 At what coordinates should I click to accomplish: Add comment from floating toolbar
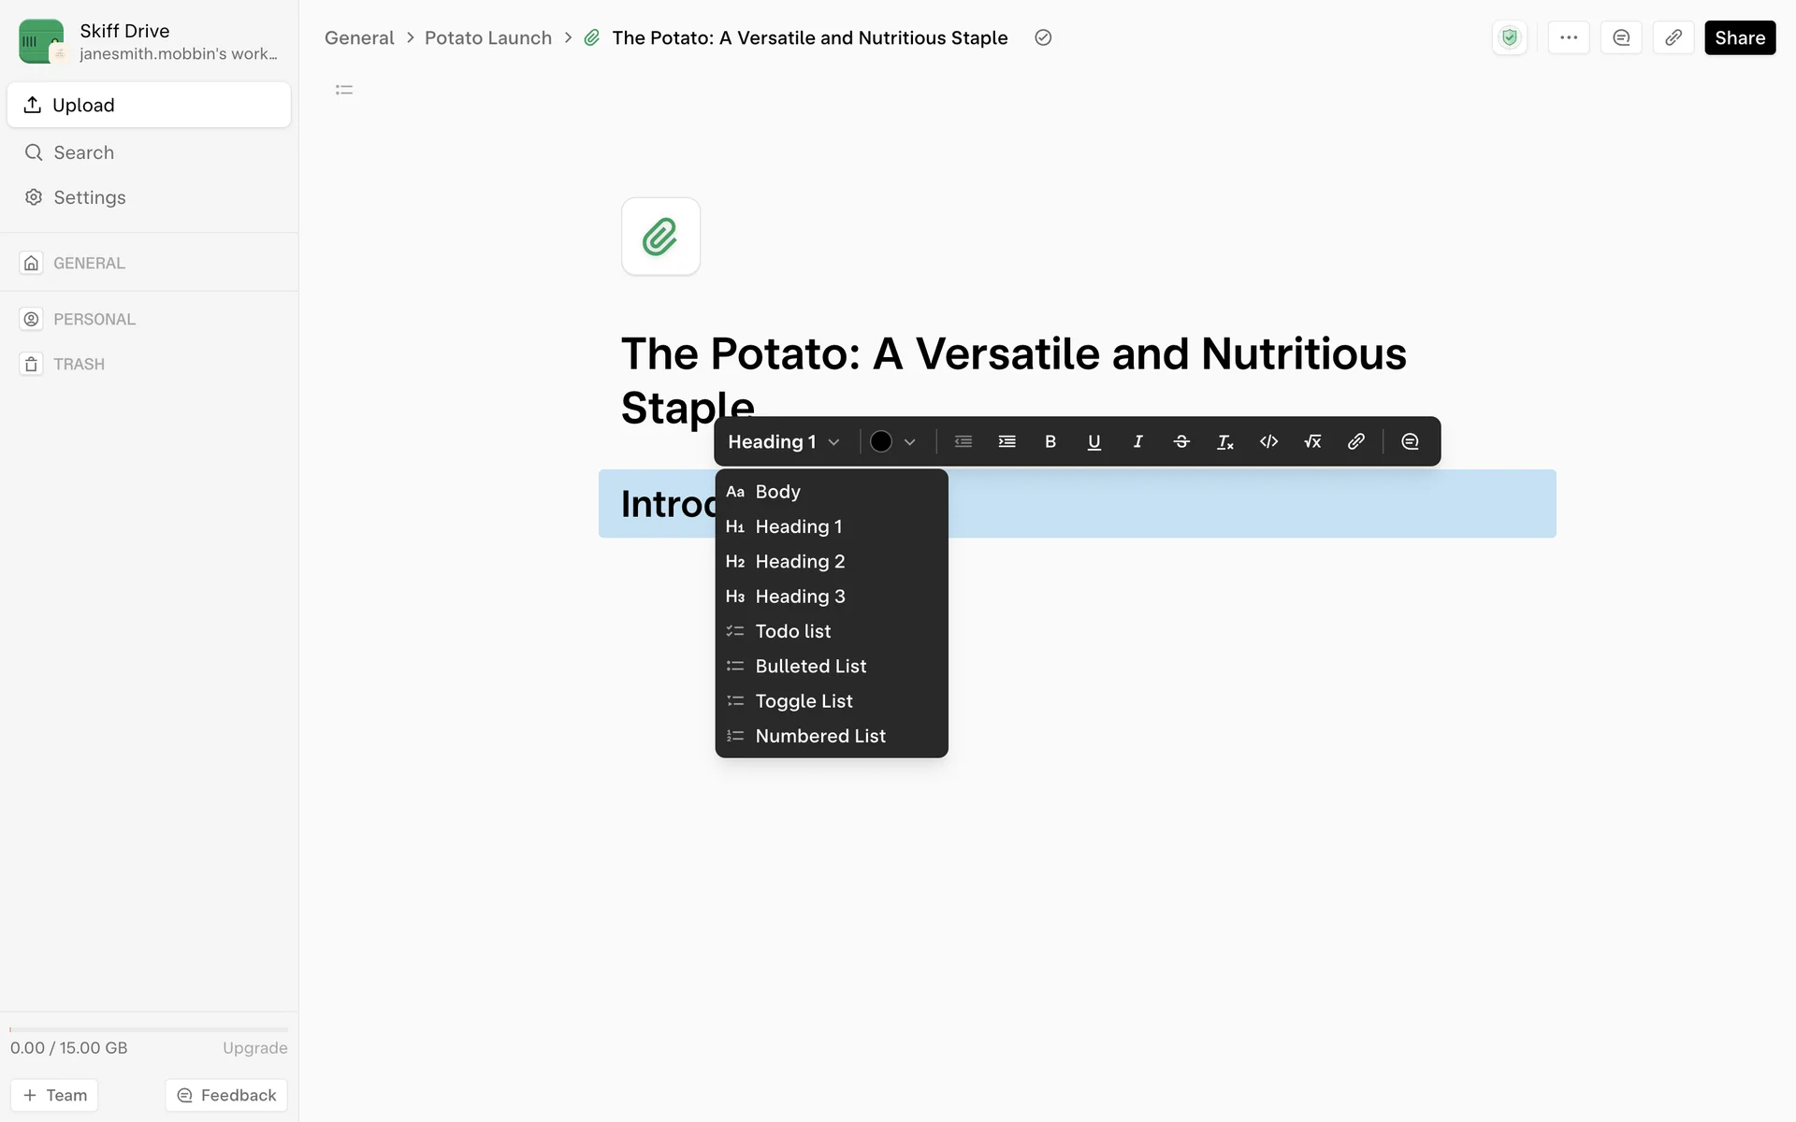1410,441
